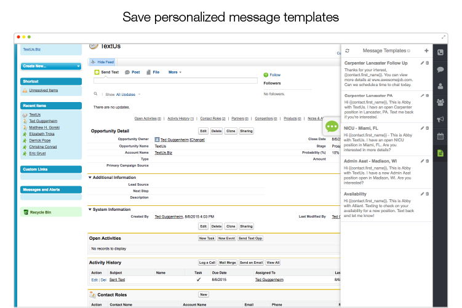Click the Recycle Bin icon

[26, 212]
